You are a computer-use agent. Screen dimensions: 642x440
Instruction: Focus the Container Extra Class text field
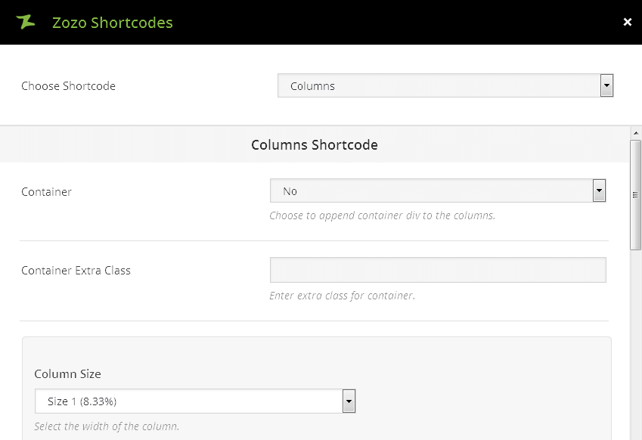coord(438,270)
